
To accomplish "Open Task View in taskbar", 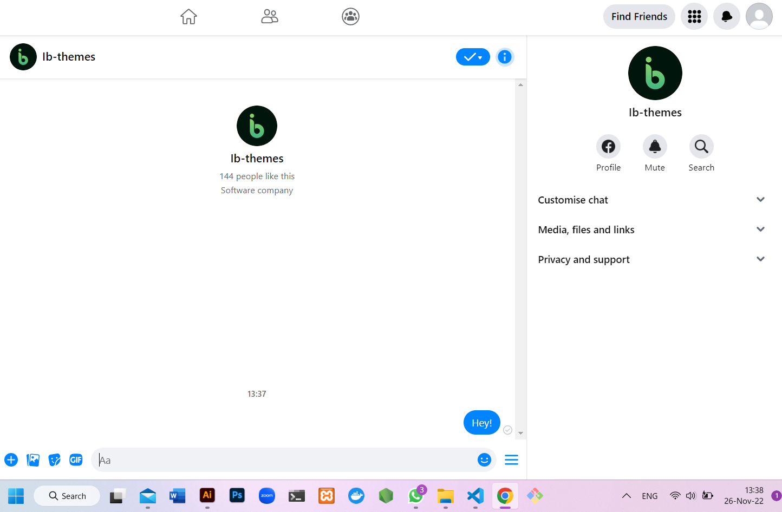I will click(118, 496).
